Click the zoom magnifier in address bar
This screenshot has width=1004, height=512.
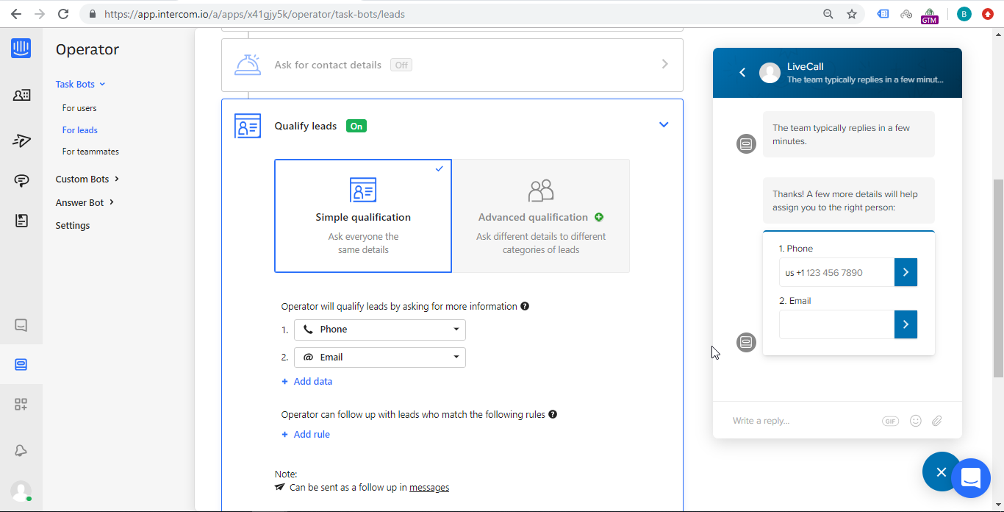pyautogui.click(x=828, y=14)
